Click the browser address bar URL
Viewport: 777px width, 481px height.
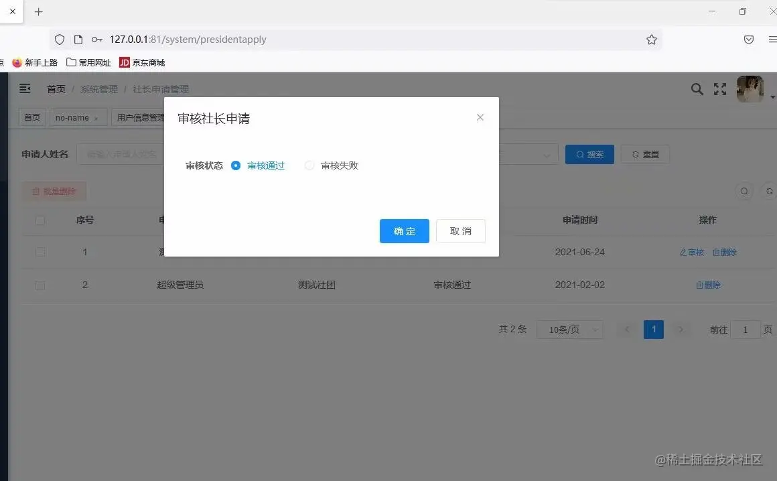(x=188, y=39)
